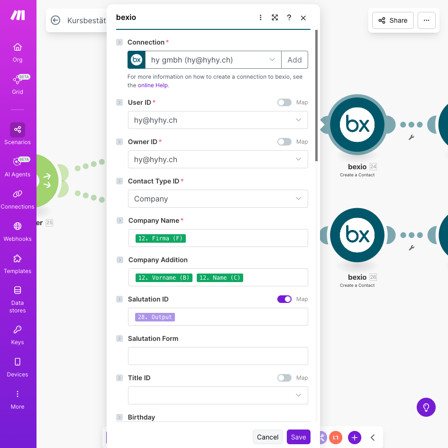The image size is (448, 448).
Task: Expand the User ID field info arrow
Action: [119, 102]
